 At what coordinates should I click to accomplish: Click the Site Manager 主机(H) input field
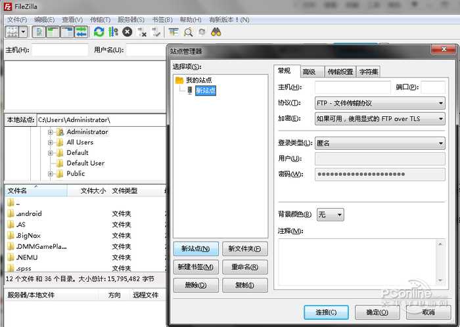pyautogui.click(x=353, y=87)
